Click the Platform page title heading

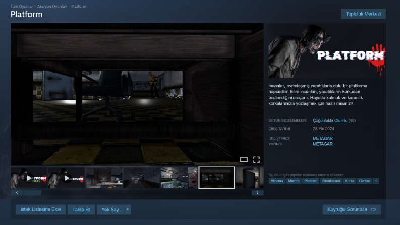(x=27, y=14)
